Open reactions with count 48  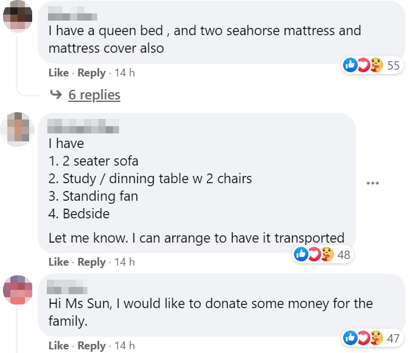pos(323,255)
